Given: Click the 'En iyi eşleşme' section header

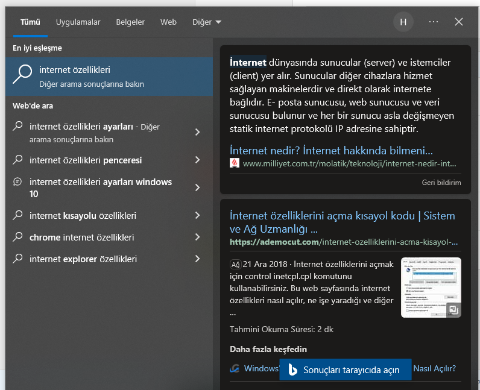Looking at the screenshot, I should tap(37, 48).
